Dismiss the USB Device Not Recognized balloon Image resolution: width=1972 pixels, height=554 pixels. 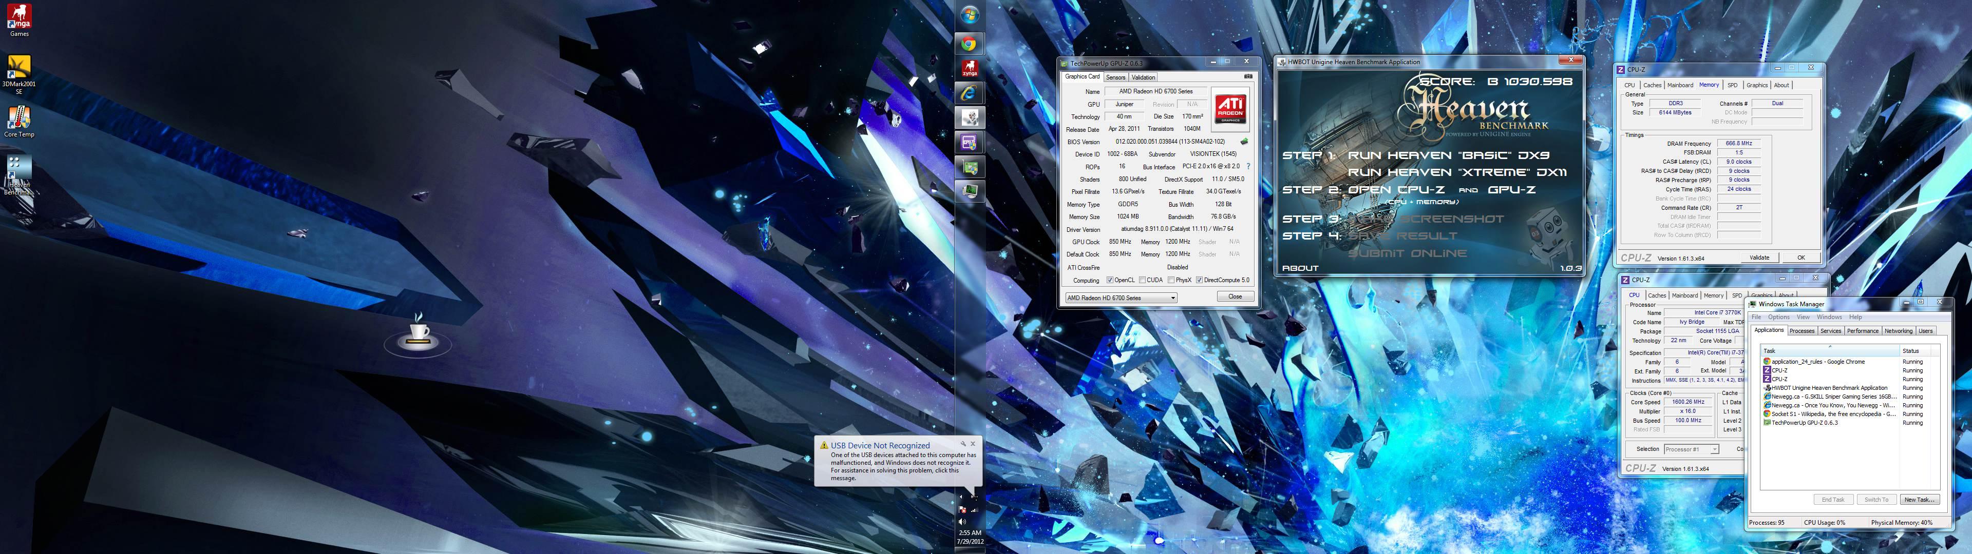[x=973, y=444]
